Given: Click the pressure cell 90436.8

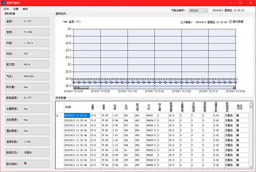Looking at the screenshot, I should [152, 165].
